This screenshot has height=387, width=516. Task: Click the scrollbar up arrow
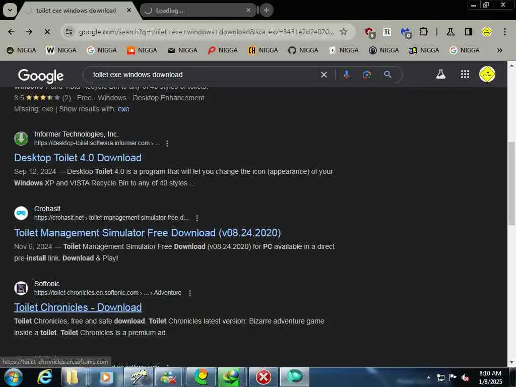(511, 65)
